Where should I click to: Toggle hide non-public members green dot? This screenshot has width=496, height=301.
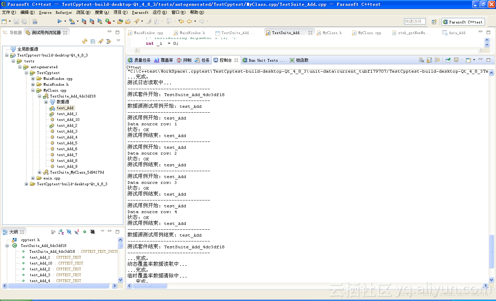click(x=85, y=232)
